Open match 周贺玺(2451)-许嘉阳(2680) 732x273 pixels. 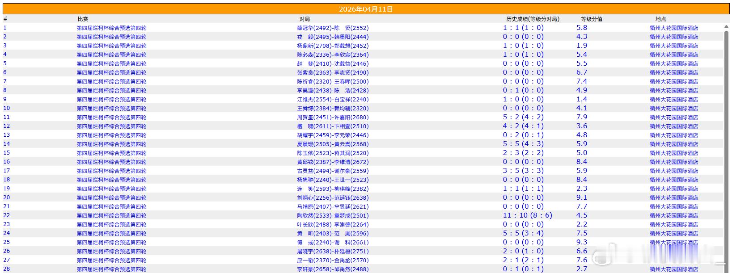pos(333,117)
